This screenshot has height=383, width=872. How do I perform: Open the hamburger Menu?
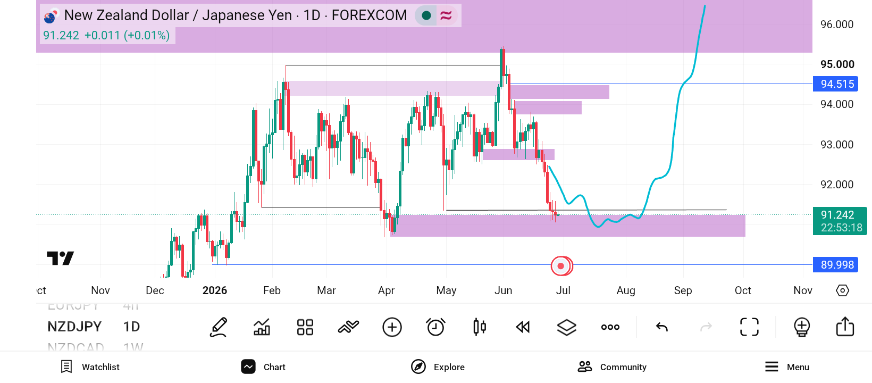787,367
